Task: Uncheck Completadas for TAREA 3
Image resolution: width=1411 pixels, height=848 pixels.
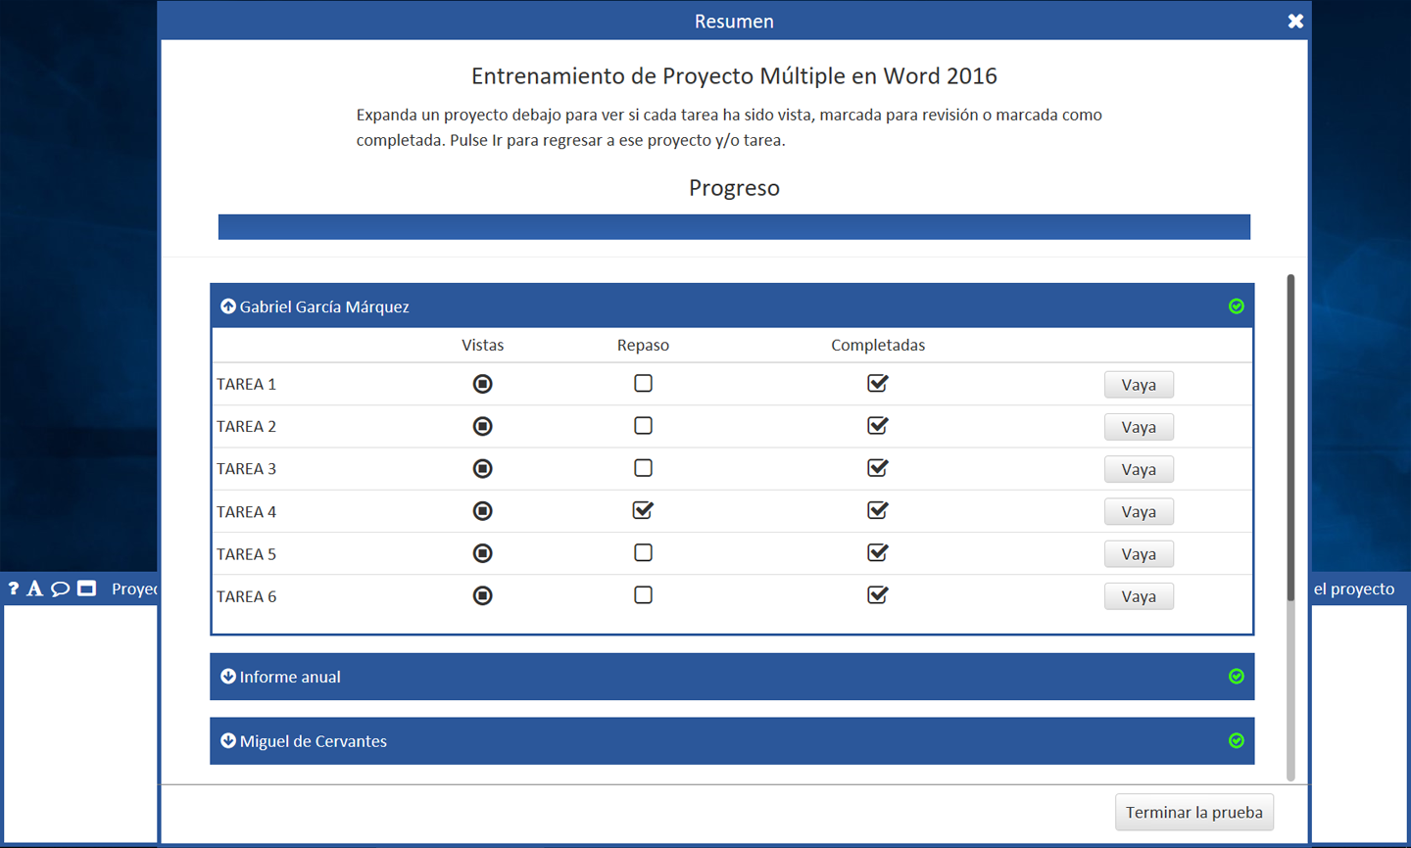Action: pyautogui.click(x=878, y=468)
